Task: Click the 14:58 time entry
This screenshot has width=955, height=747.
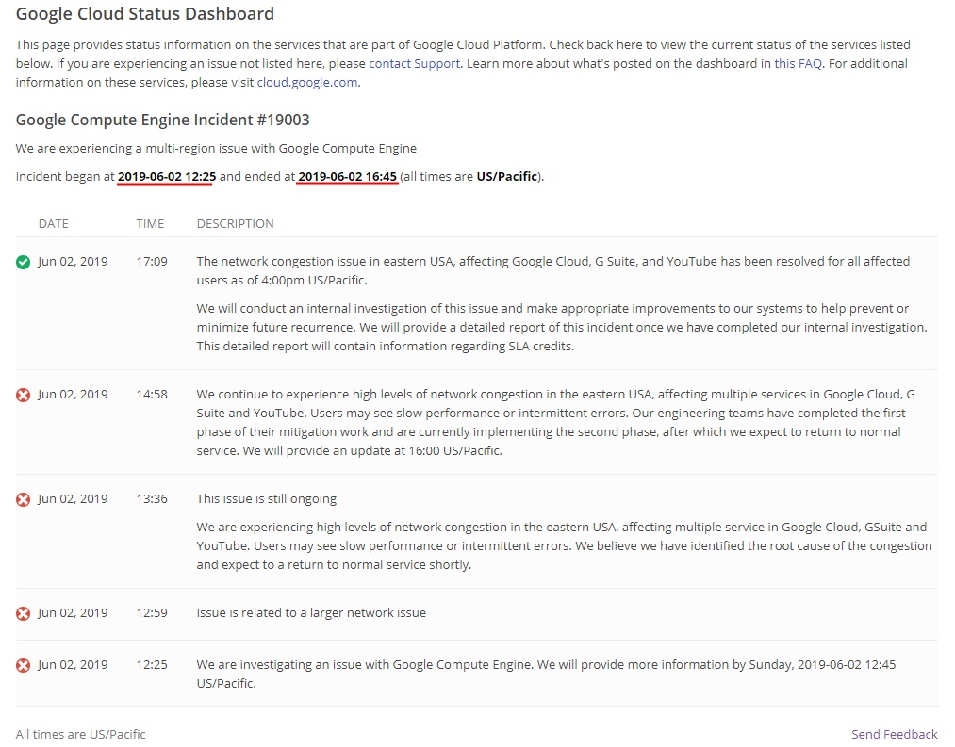Action: [x=152, y=394]
